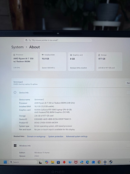Image resolution: width=130 pixels, height=174 pixels.
Task: Open Microsoft Store taskbar icon
Action: (58, 162)
